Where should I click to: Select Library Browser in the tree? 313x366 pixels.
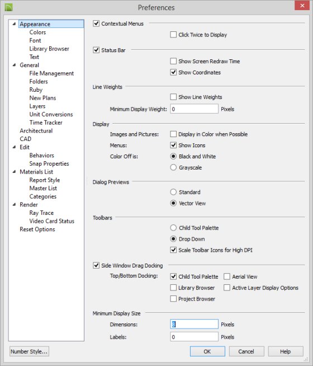click(x=49, y=49)
